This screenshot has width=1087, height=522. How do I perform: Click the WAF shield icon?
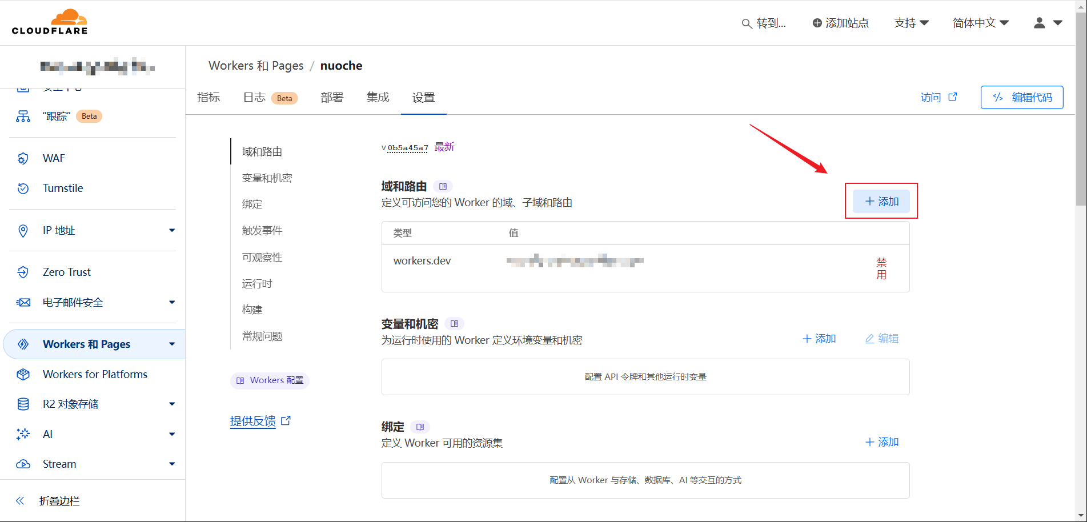[23, 158]
